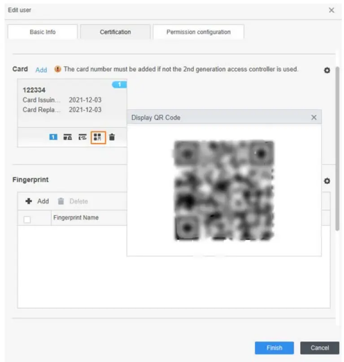Click the vertical scrollbar of the dialog
Image resolution: width=344 pixels, height=362 pixels.
(337, 148)
